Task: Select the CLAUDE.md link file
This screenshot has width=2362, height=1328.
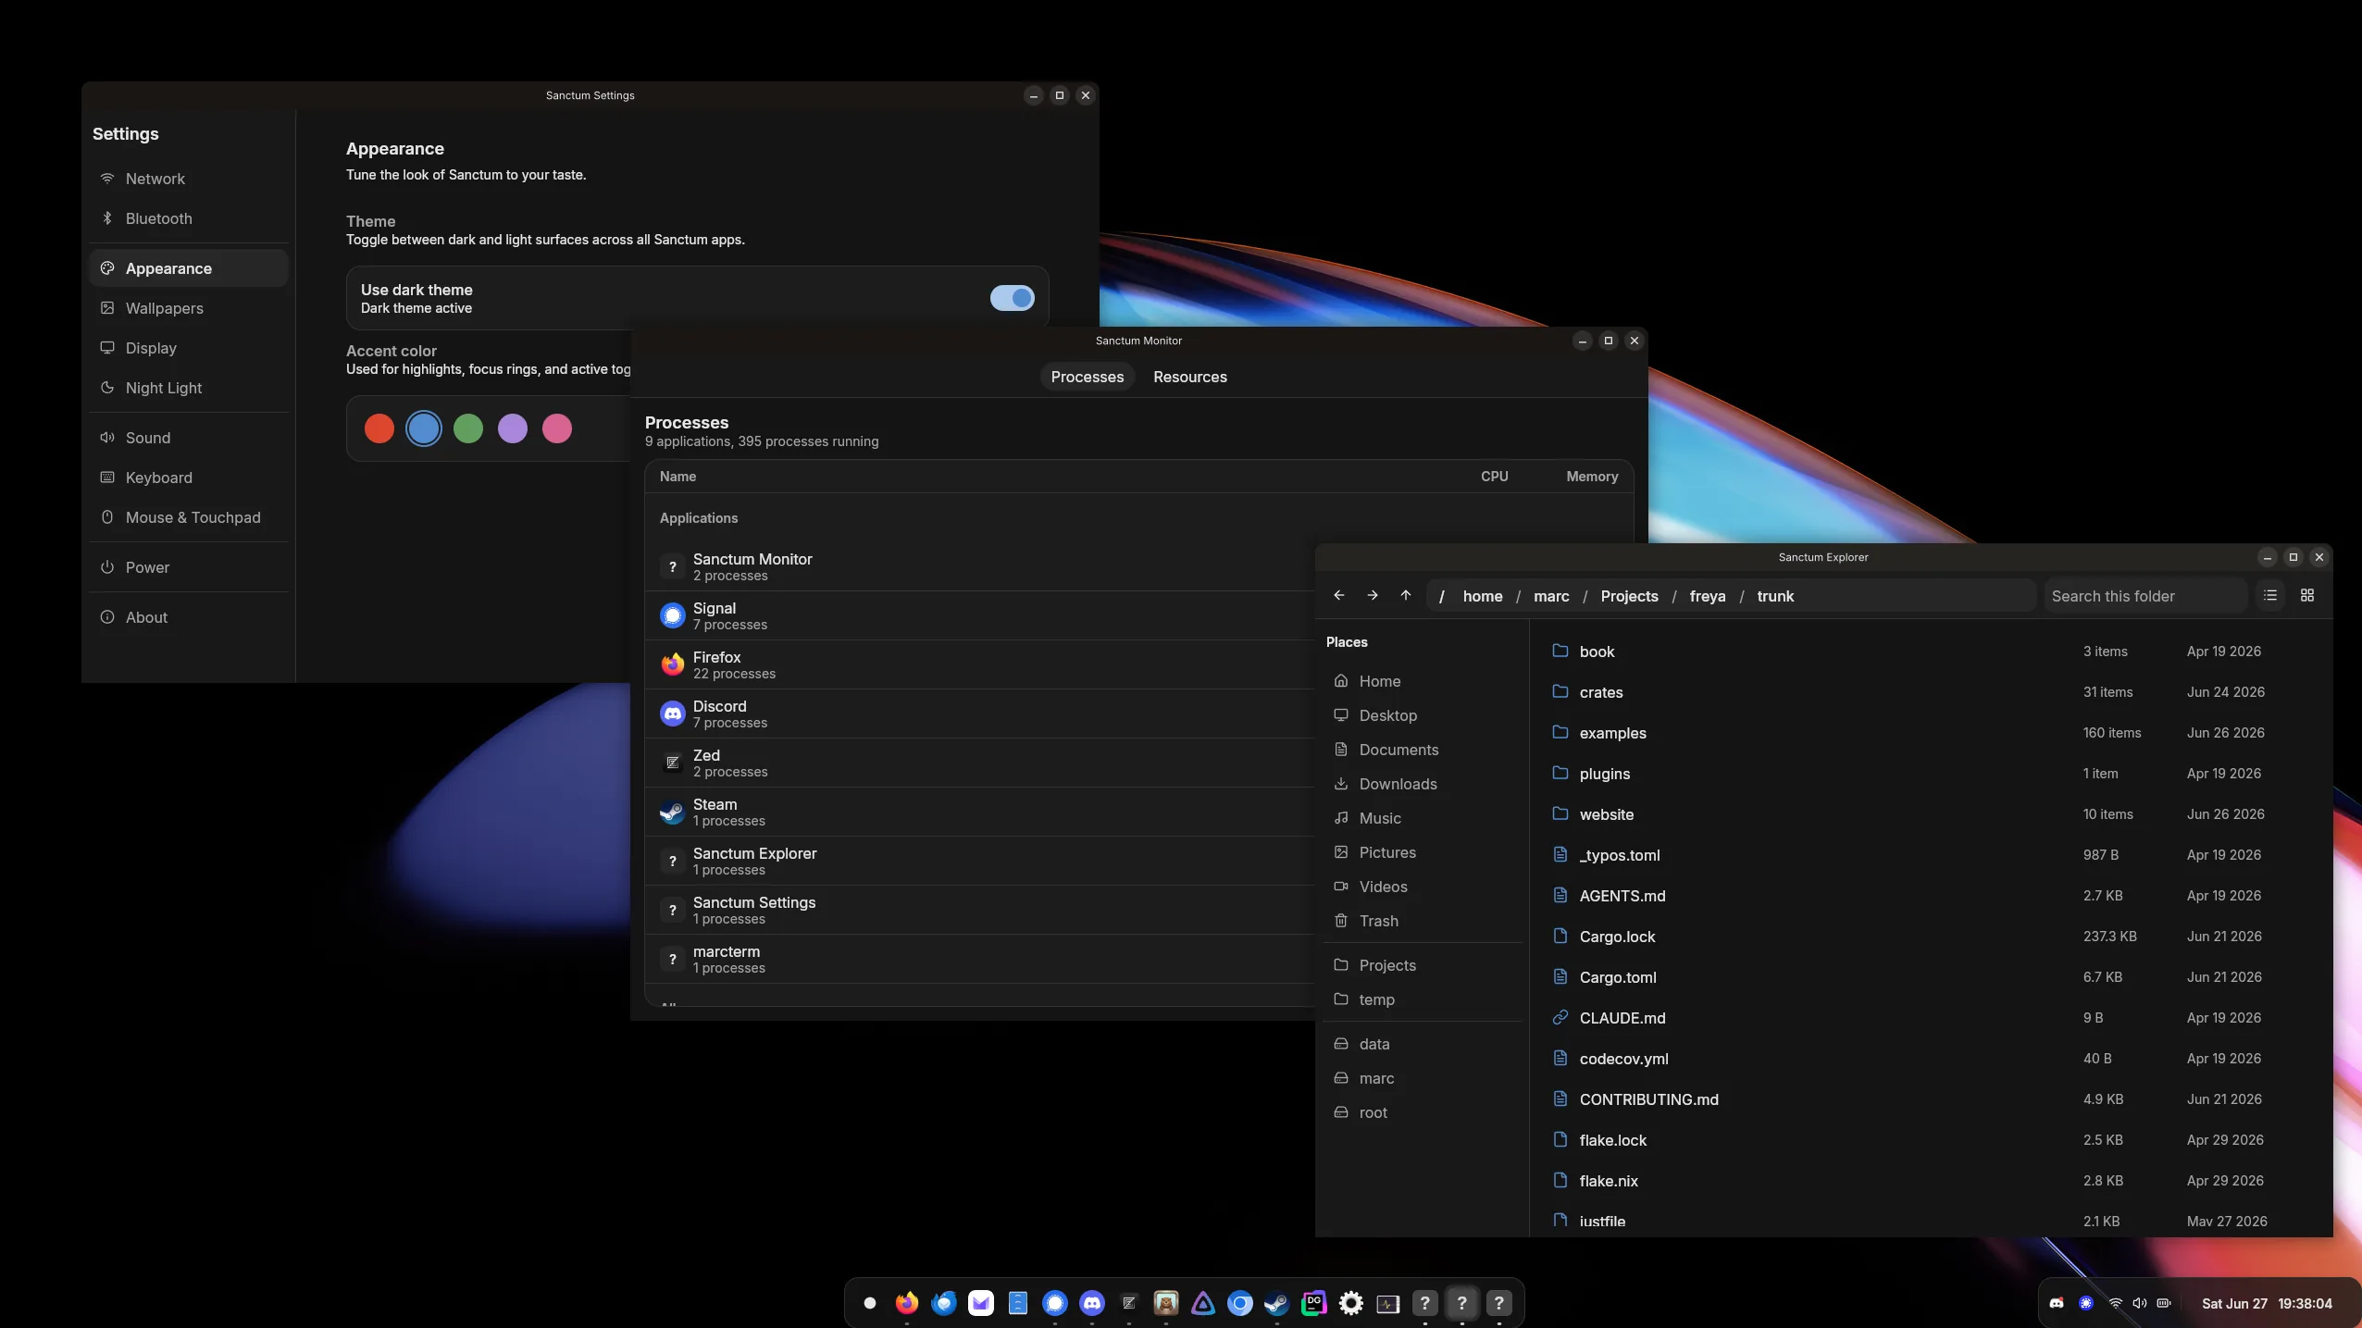Action: point(1931,1018)
